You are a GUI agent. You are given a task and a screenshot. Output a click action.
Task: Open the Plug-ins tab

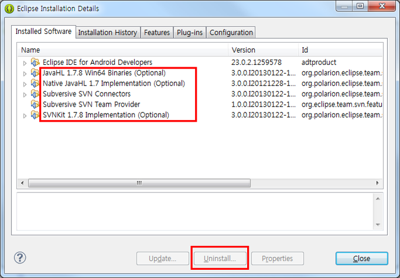(x=190, y=33)
